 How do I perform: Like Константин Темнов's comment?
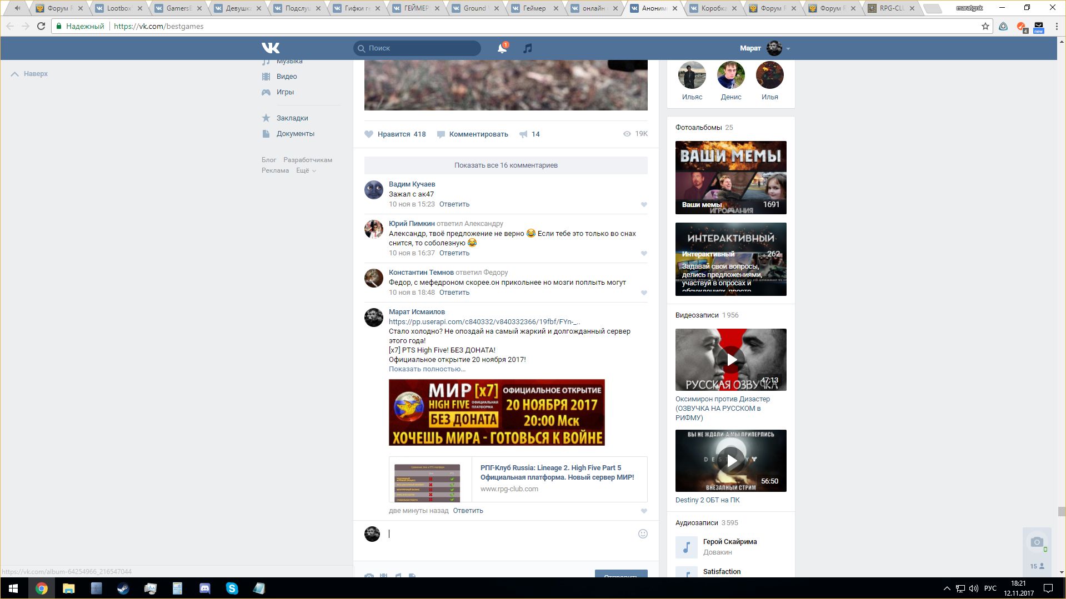click(644, 293)
